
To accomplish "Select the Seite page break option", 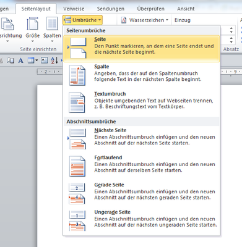I will pos(141,49).
